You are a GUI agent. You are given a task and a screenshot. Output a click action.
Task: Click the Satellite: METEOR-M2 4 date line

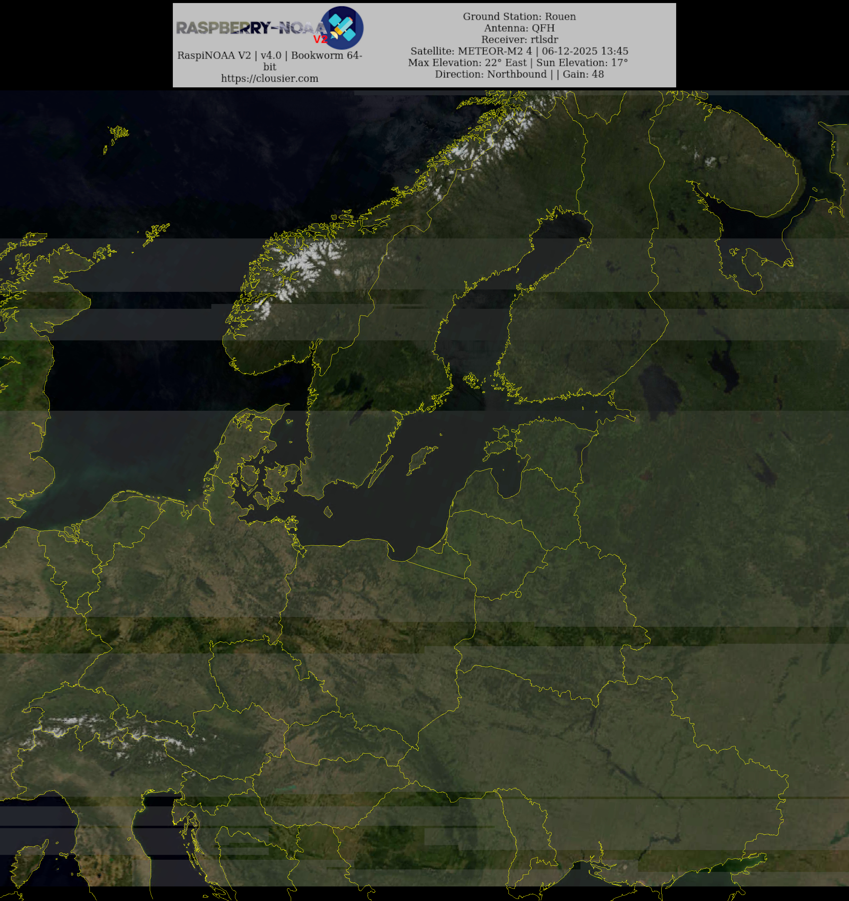point(519,51)
